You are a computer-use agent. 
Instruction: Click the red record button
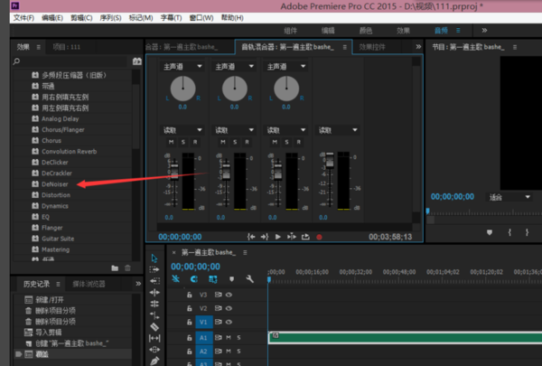tap(319, 237)
